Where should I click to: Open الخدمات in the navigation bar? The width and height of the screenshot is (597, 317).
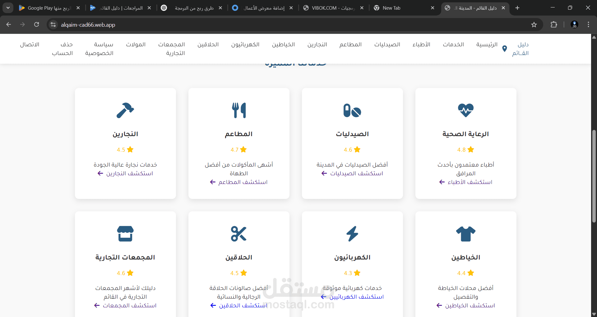pos(453,44)
